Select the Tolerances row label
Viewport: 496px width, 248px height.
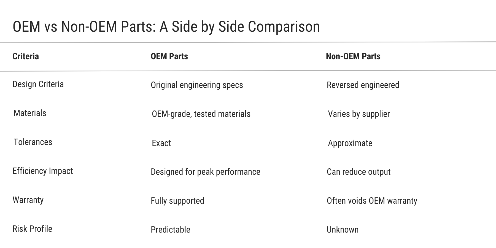click(x=33, y=142)
